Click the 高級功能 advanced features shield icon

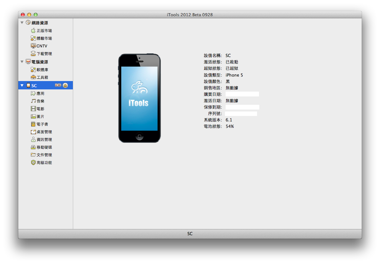pos(33,162)
